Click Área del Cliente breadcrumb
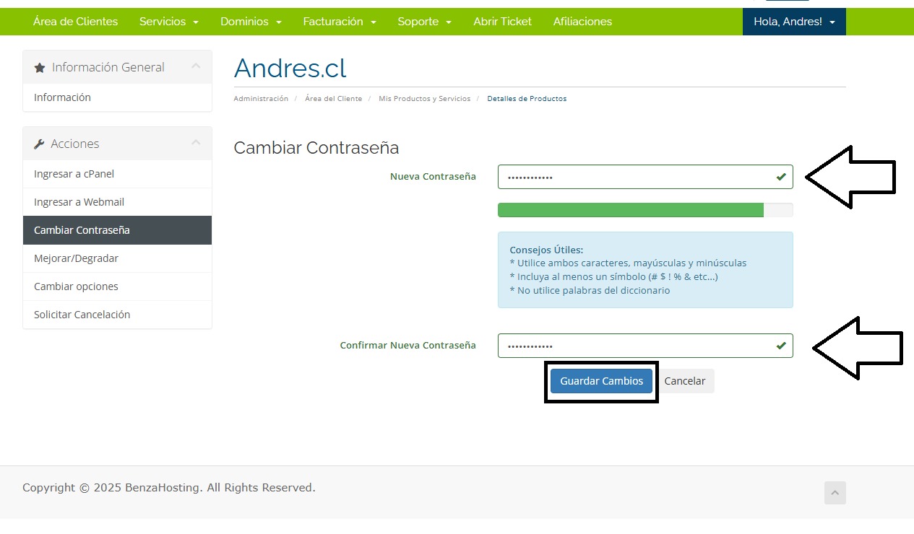The height and width of the screenshot is (534, 914). pos(333,99)
